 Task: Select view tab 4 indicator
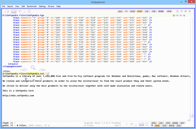pos(184,15)
